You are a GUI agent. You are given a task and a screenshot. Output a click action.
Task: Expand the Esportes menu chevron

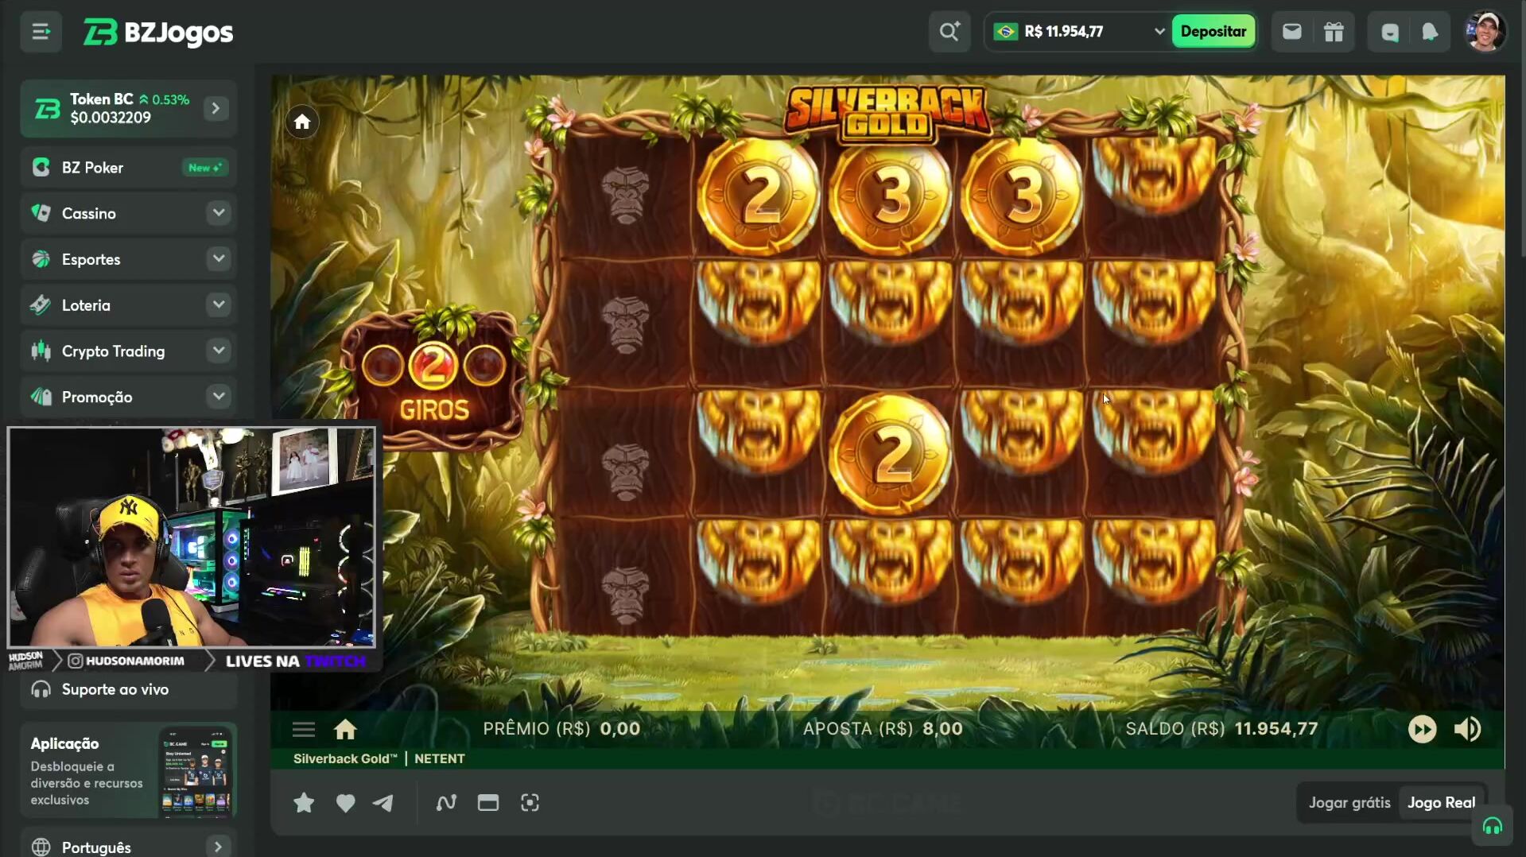pos(218,259)
